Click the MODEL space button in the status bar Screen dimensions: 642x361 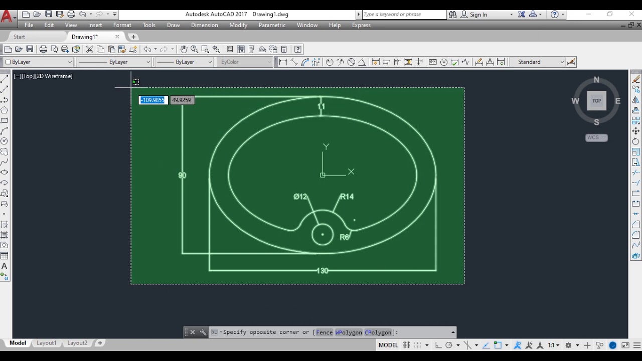(x=388, y=345)
